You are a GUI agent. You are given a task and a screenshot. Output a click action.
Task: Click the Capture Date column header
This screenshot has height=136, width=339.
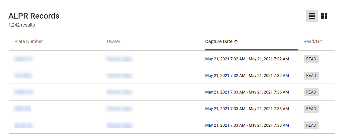pos(219,42)
